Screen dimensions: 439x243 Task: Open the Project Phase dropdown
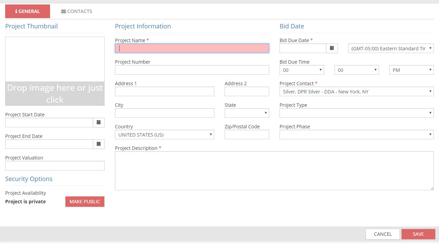(356, 135)
